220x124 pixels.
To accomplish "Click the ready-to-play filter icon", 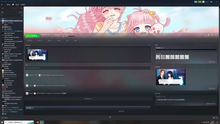I will point(22,12).
